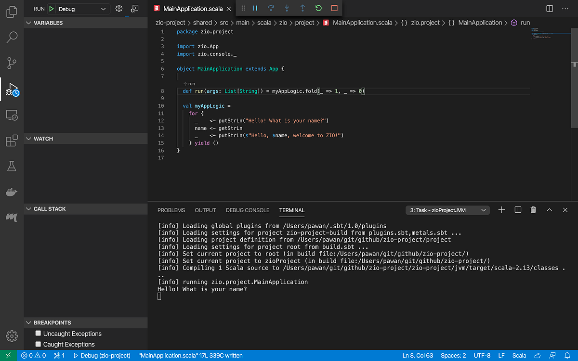Click the Scala language mode in status bar
Viewport: 578px width, 361px height.
519,356
